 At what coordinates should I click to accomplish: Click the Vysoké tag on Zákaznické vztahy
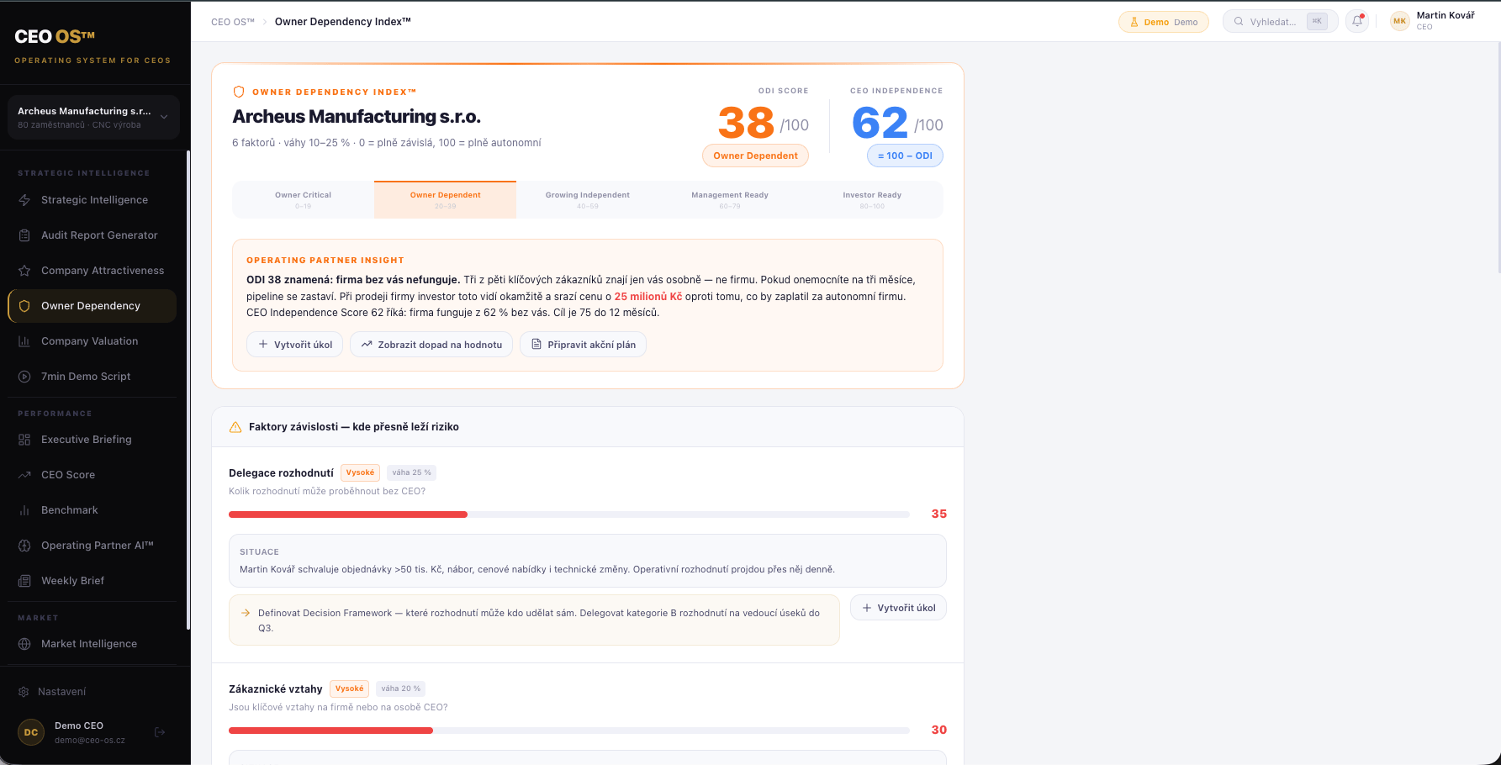[349, 688]
